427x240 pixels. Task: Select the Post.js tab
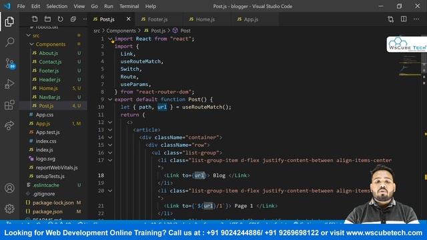pos(107,19)
